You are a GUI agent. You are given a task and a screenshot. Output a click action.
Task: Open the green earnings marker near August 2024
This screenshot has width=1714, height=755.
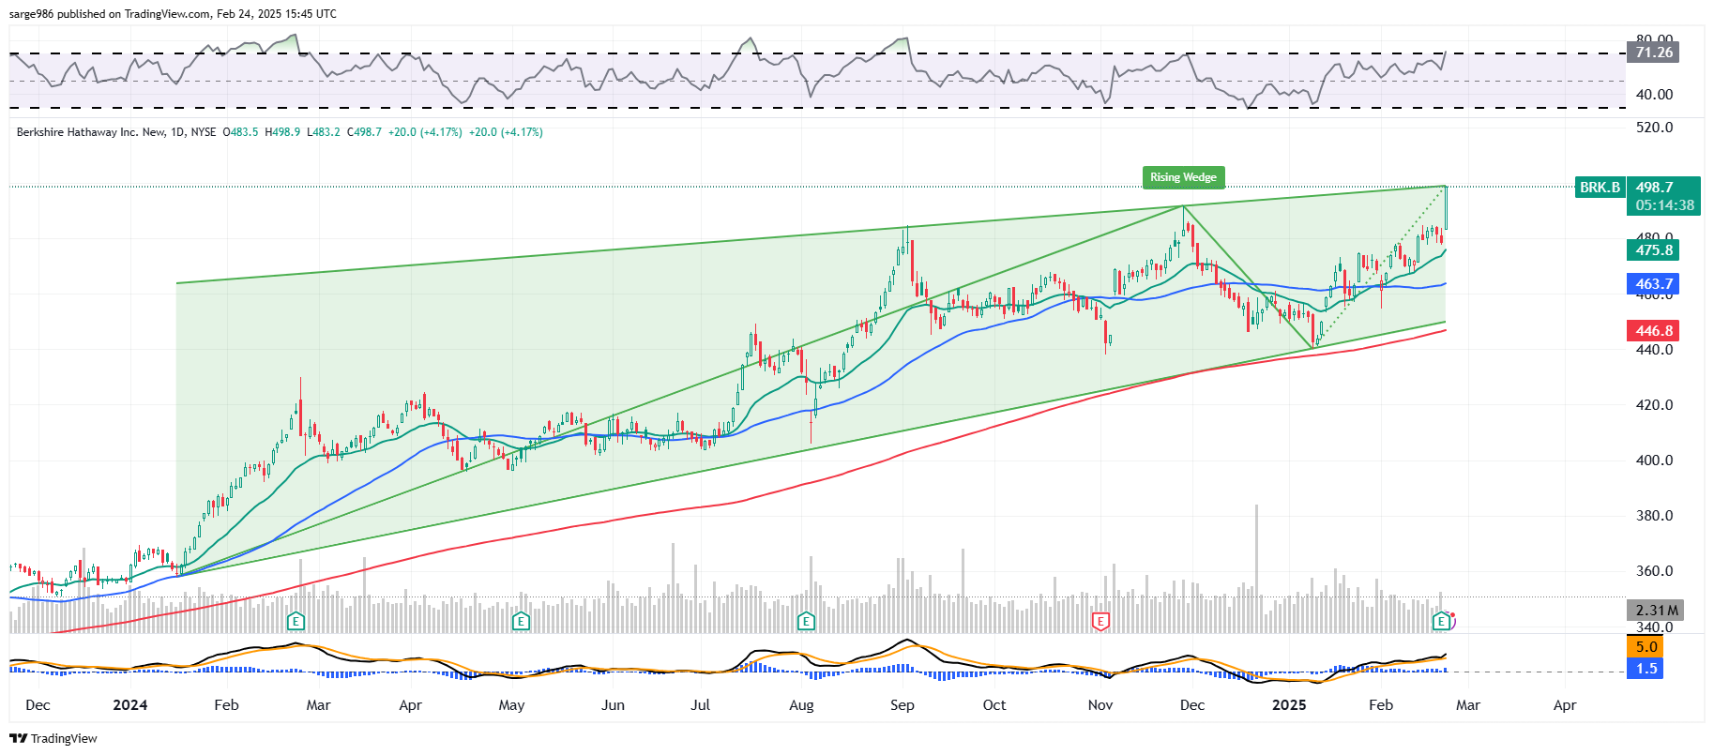805,621
